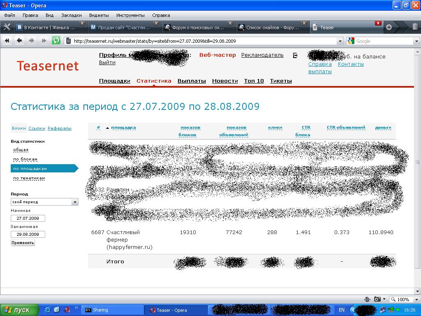This screenshot has width=421, height=316.
Task: Open the Рекламодатель link
Action: [x=262, y=55]
